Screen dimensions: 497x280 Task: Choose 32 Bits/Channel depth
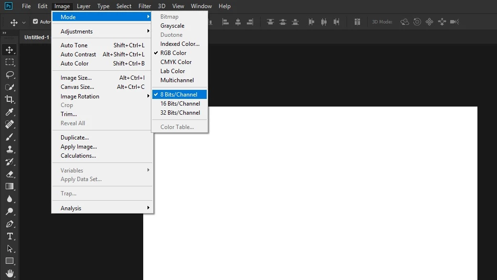[x=180, y=113]
